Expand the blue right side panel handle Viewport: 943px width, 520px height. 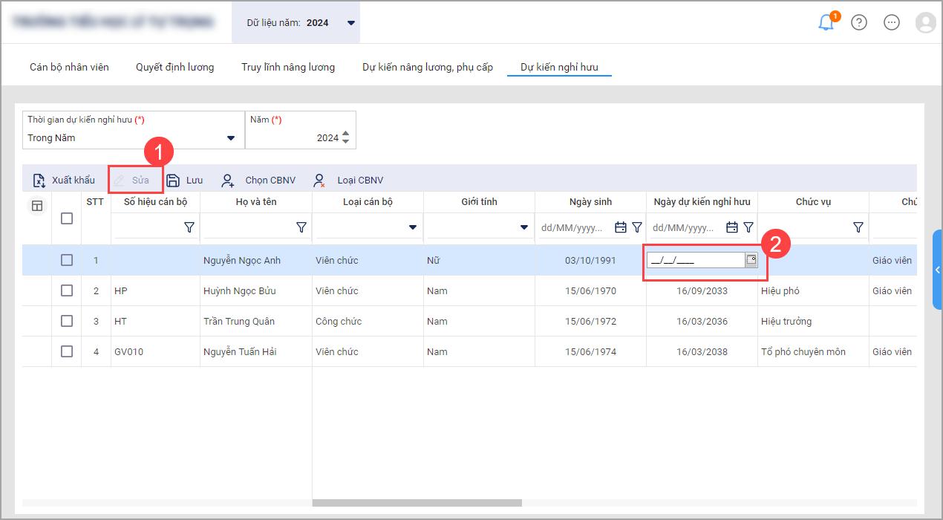[x=937, y=270]
